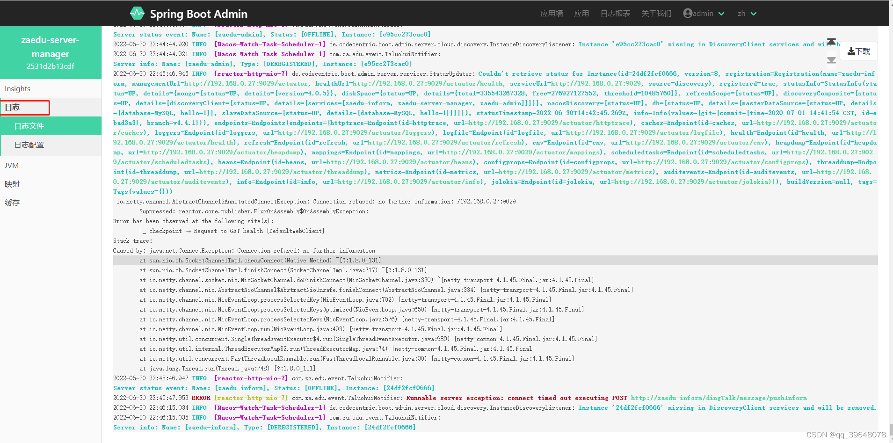Select 日志文件 sidebar item

click(51, 126)
